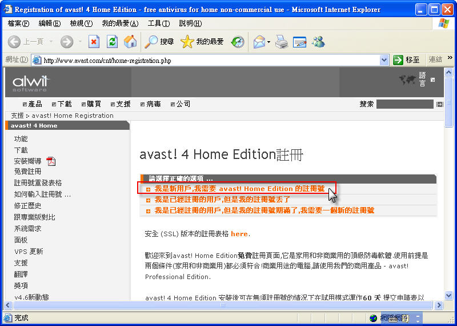457x326 pixels.
Task: Click sidebar link 獎項
Action: [21, 285]
